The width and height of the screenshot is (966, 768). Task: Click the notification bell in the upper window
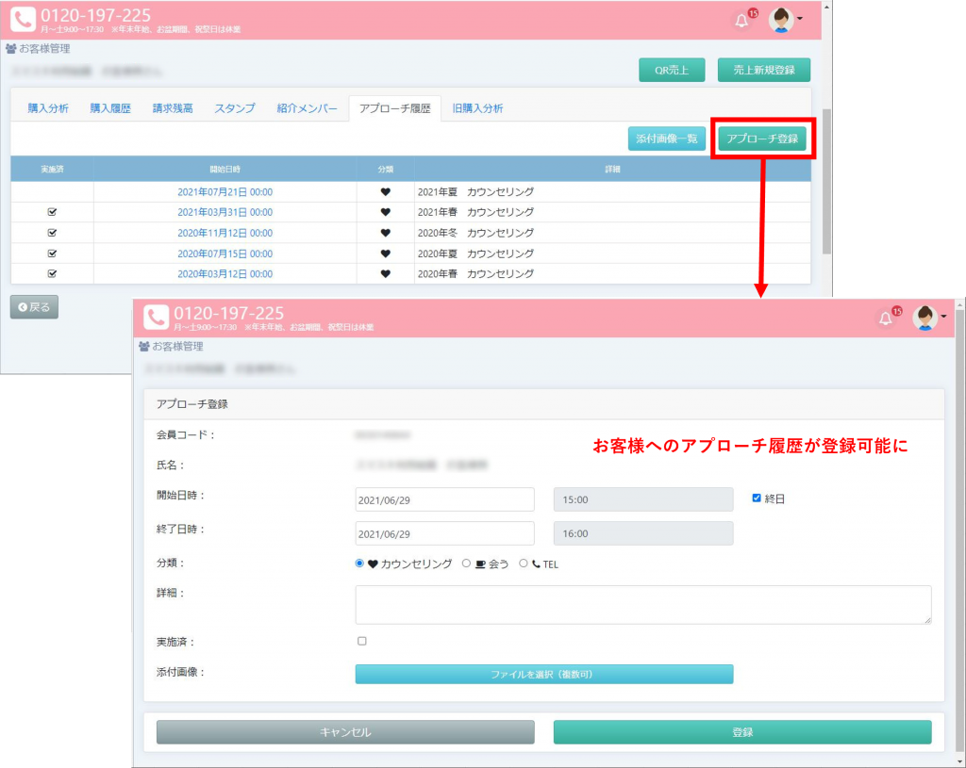tap(742, 21)
